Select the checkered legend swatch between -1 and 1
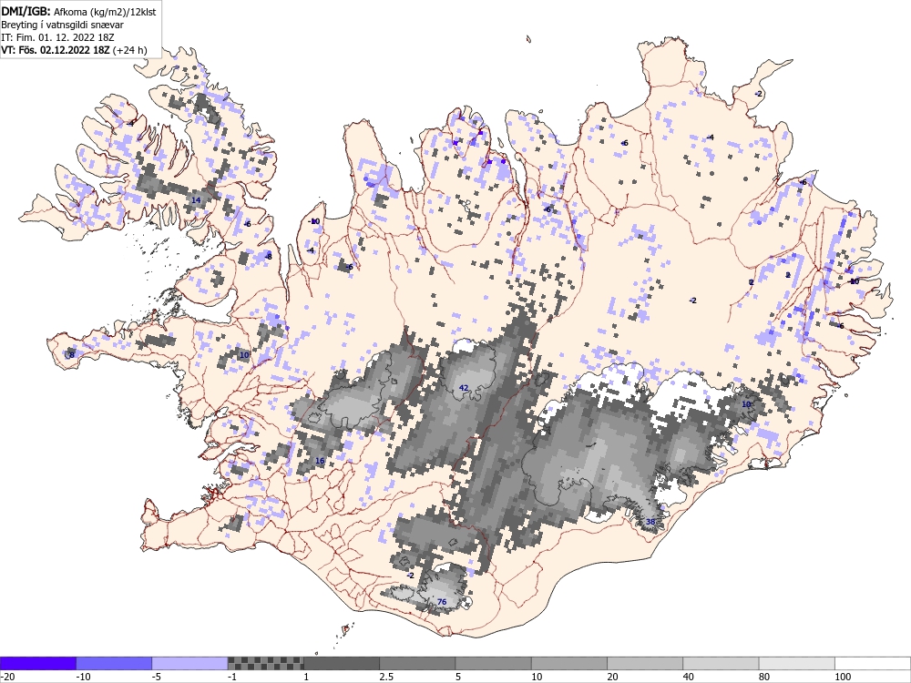This screenshot has width=911, height=683. 265,663
